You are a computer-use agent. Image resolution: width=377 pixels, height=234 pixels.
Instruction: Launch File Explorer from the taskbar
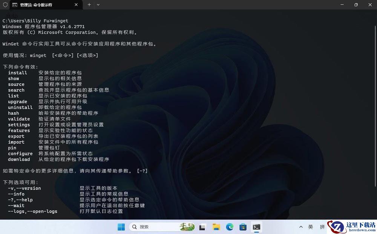pos(216,227)
